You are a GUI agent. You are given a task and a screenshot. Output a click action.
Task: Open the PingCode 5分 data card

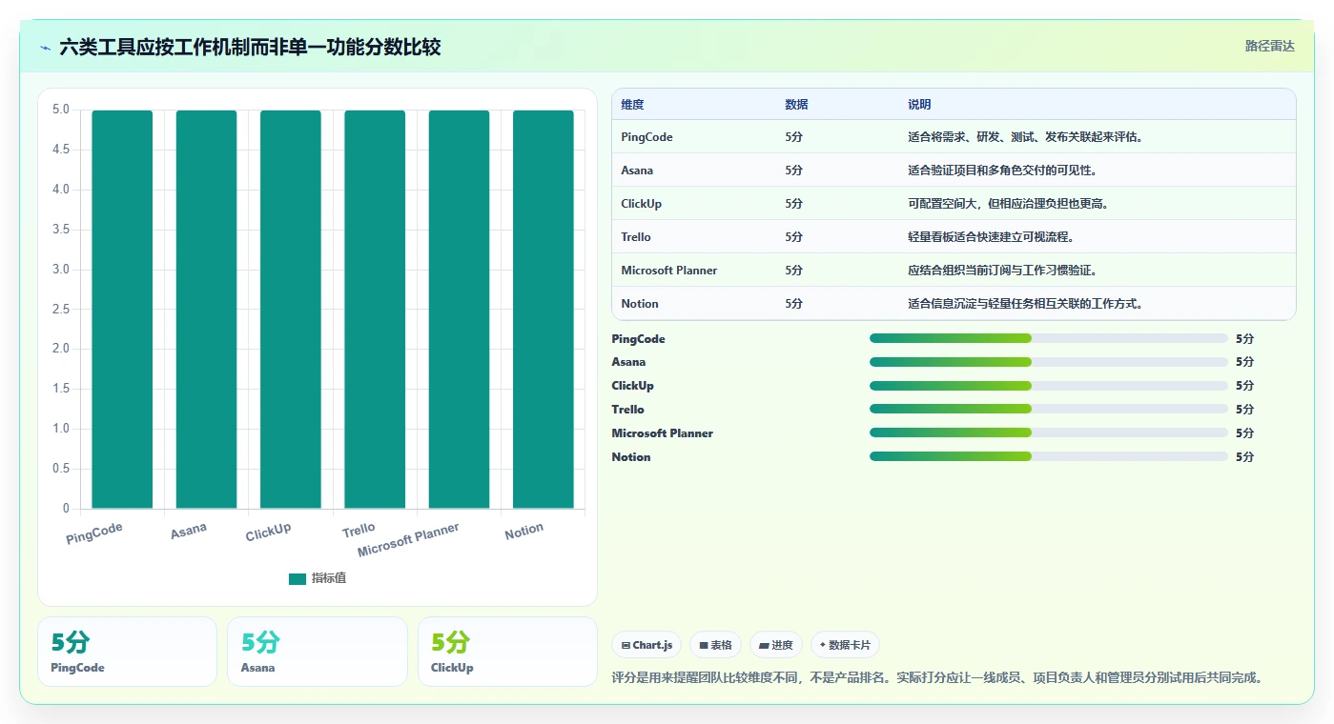pyautogui.click(x=127, y=652)
